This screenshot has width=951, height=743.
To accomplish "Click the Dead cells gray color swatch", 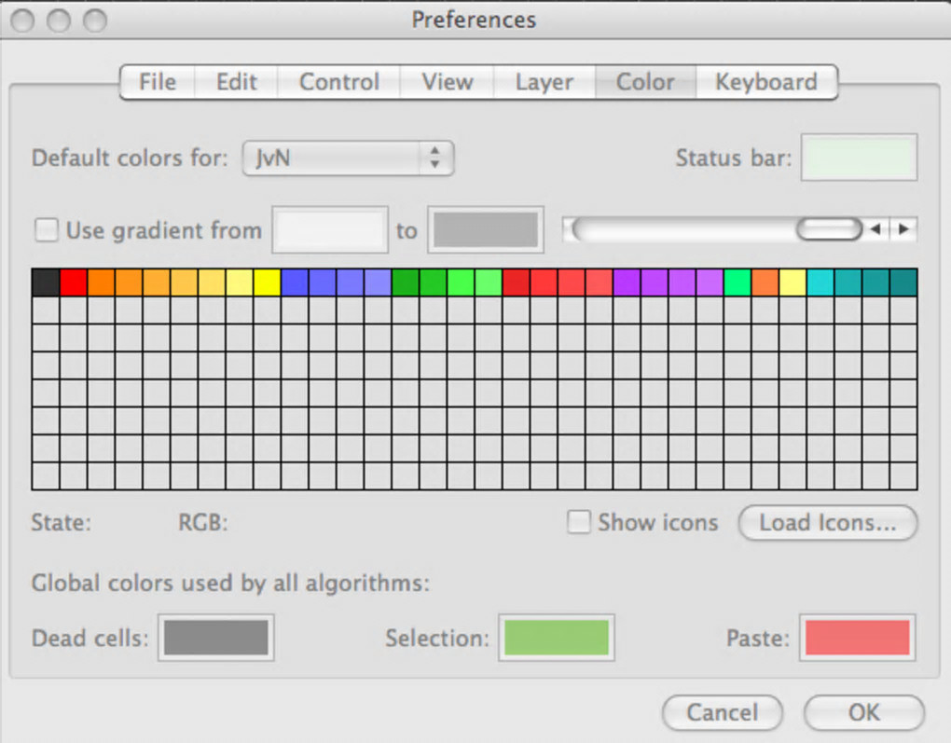I will [216, 638].
